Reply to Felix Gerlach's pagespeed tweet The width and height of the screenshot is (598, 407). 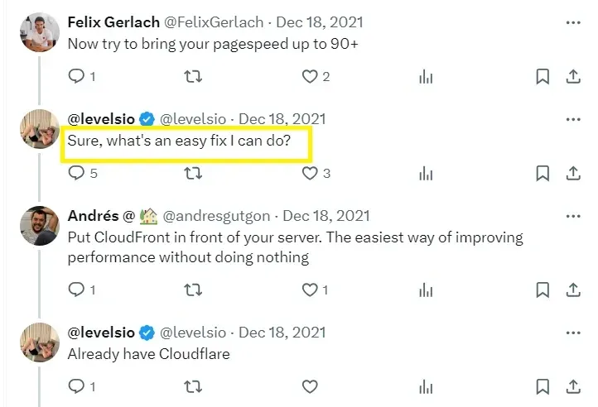click(75, 77)
